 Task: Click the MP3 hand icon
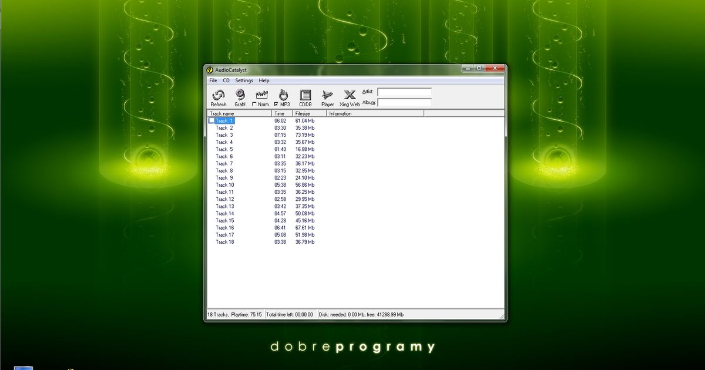[283, 95]
